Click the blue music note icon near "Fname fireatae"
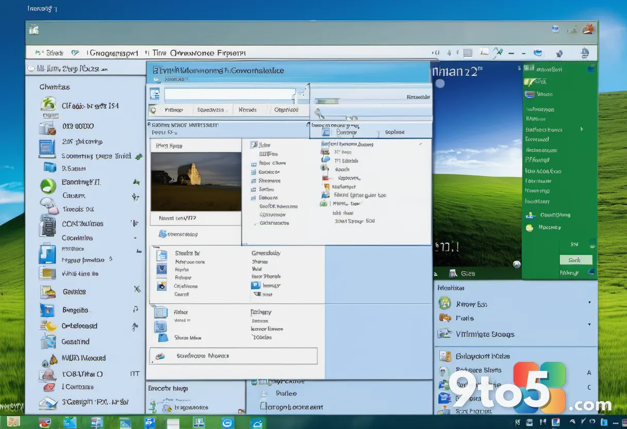The height and width of the screenshot is (429, 627). pyautogui.click(x=47, y=255)
